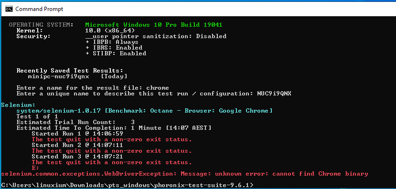The height and width of the screenshot is (189, 396).
Task: Click the system/selenium-1.0.17 benchmark line
Action: [x=144, y=111]
